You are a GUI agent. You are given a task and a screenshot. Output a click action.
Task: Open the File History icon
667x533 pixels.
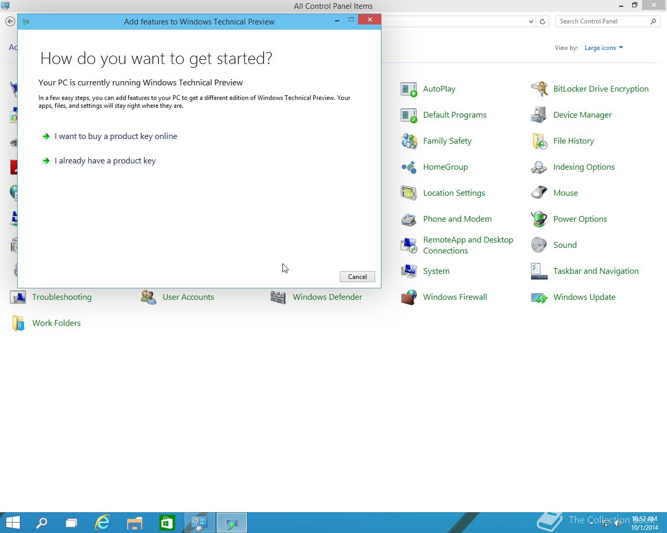pyautogui.click(x=539, y=141)
